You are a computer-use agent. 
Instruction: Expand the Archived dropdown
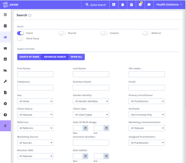pyautogui.click(x=147, y=115)
